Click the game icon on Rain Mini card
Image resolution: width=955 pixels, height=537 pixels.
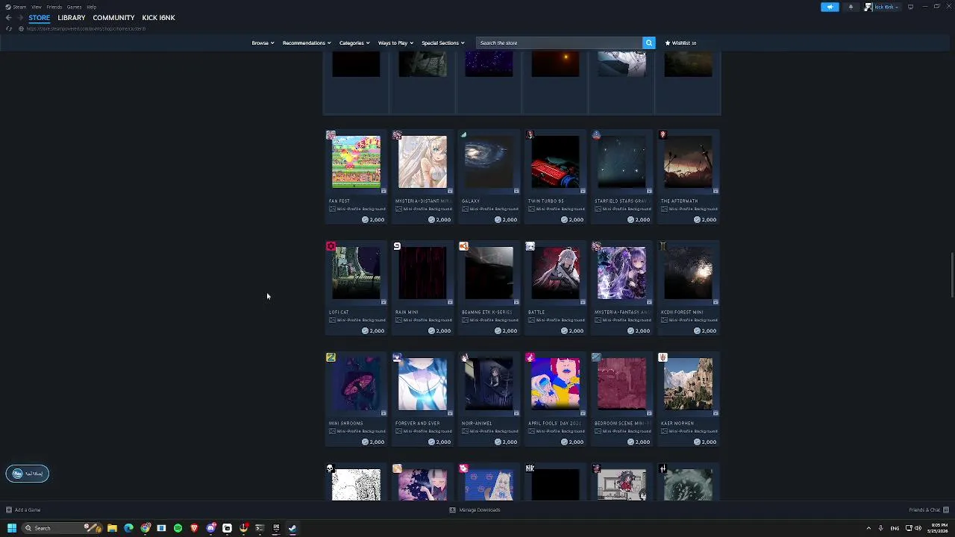point(397,246)
